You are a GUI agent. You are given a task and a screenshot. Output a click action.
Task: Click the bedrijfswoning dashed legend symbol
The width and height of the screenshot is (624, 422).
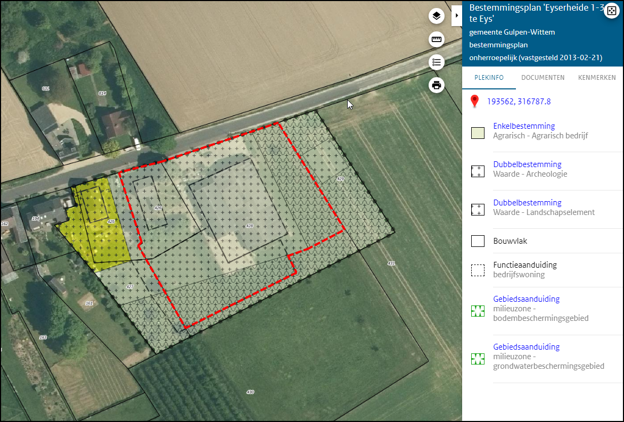click(478, 270)
